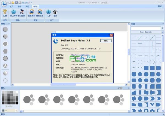The width and height of the screenshot is (165, 116).
Task: Click the resource search input field
Action: (146, 28)
